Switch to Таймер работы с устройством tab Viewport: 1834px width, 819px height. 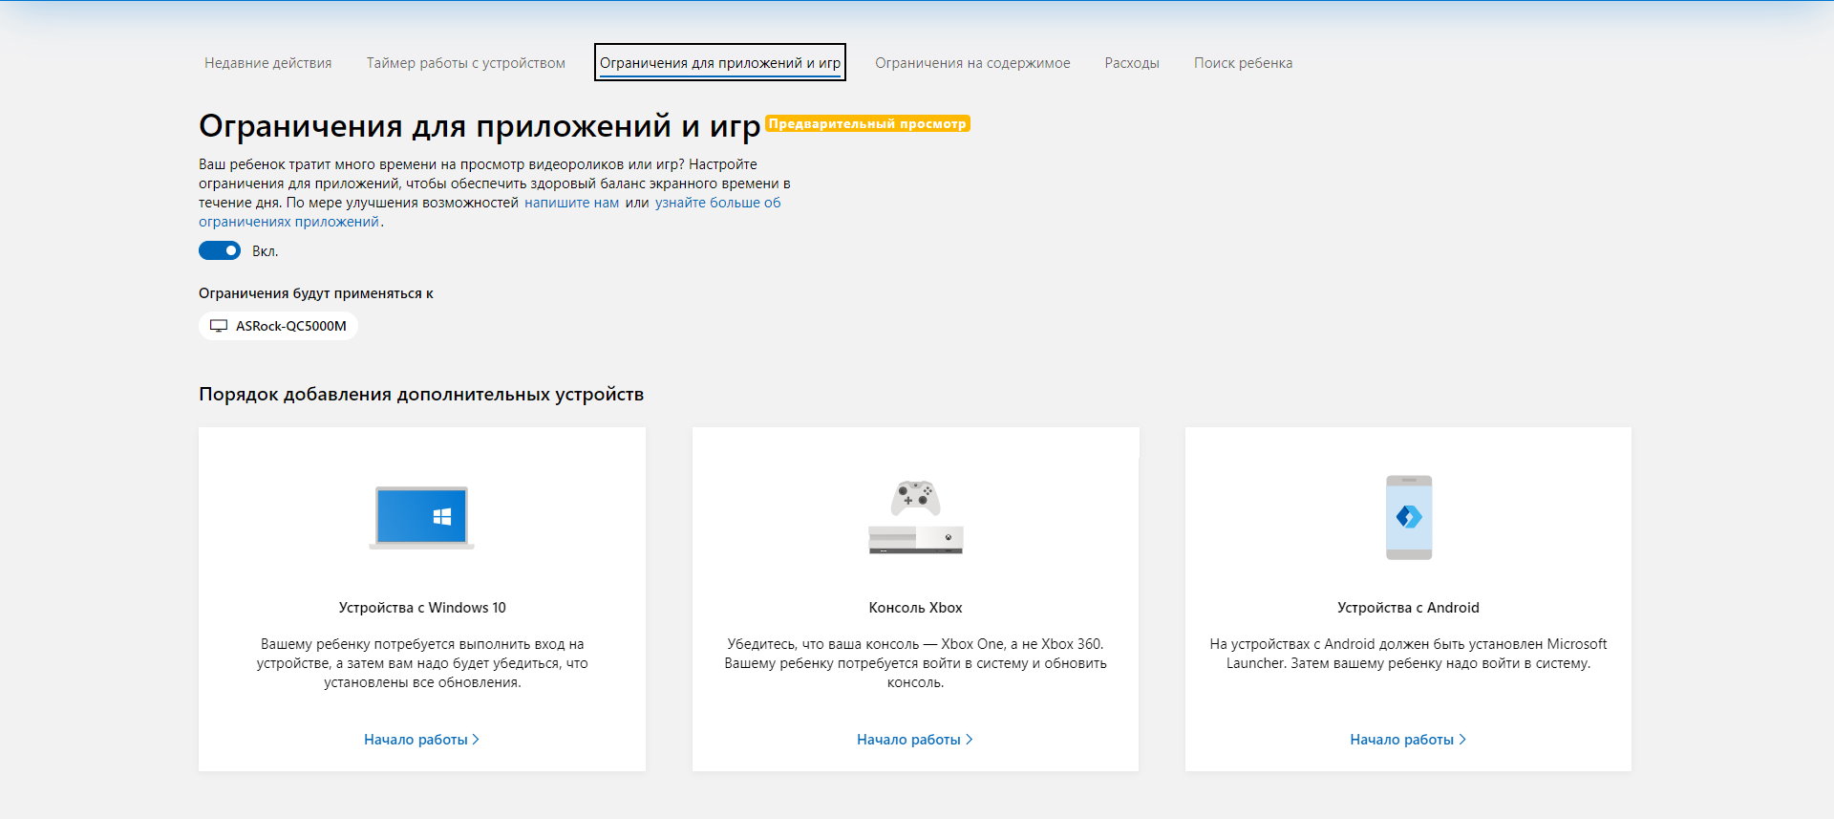click(x=465, y=63)
